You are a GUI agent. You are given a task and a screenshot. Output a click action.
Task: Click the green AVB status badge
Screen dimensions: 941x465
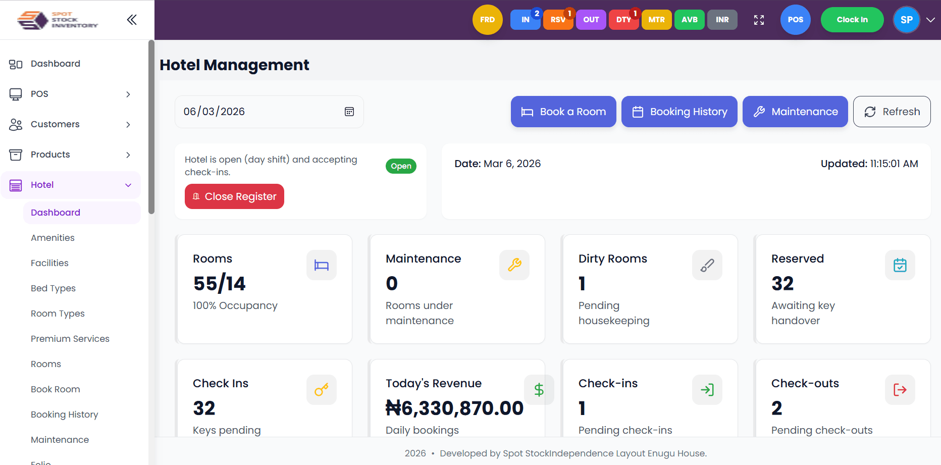(689, 20)
